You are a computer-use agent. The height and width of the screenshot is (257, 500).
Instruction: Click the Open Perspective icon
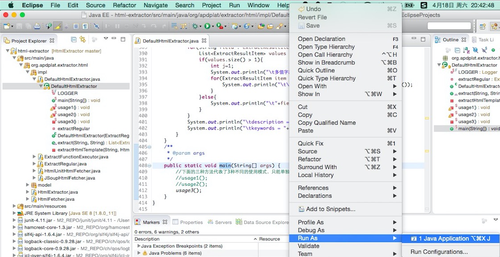483,26
